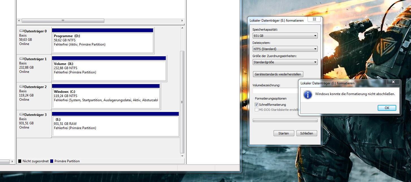Click the blue Primäre Partition legend swatch
Screen dimensions: 411x182
[52, 161]
